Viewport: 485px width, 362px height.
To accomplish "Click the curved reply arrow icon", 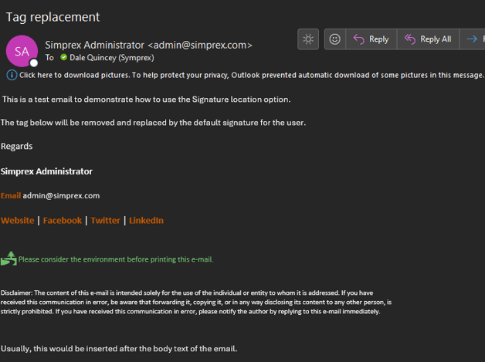I will pos(359,39).
